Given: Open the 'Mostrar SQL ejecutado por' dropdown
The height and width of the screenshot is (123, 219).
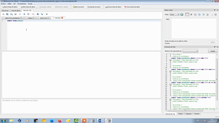Looking at the screenshot, I should click(190, 51).
